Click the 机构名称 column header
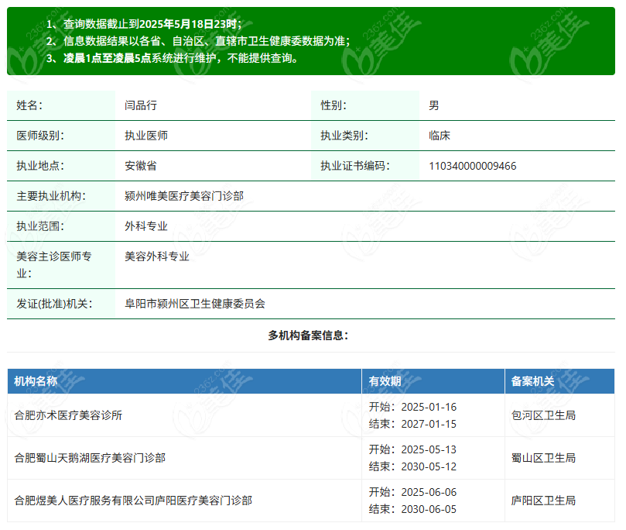 point(36,381)
